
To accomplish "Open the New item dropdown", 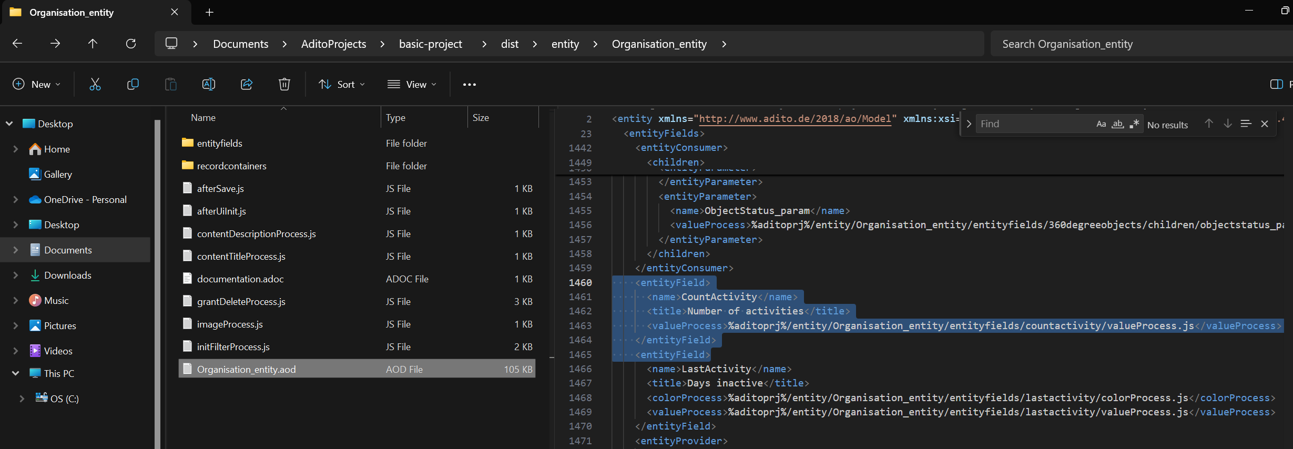I will [36, 84].
